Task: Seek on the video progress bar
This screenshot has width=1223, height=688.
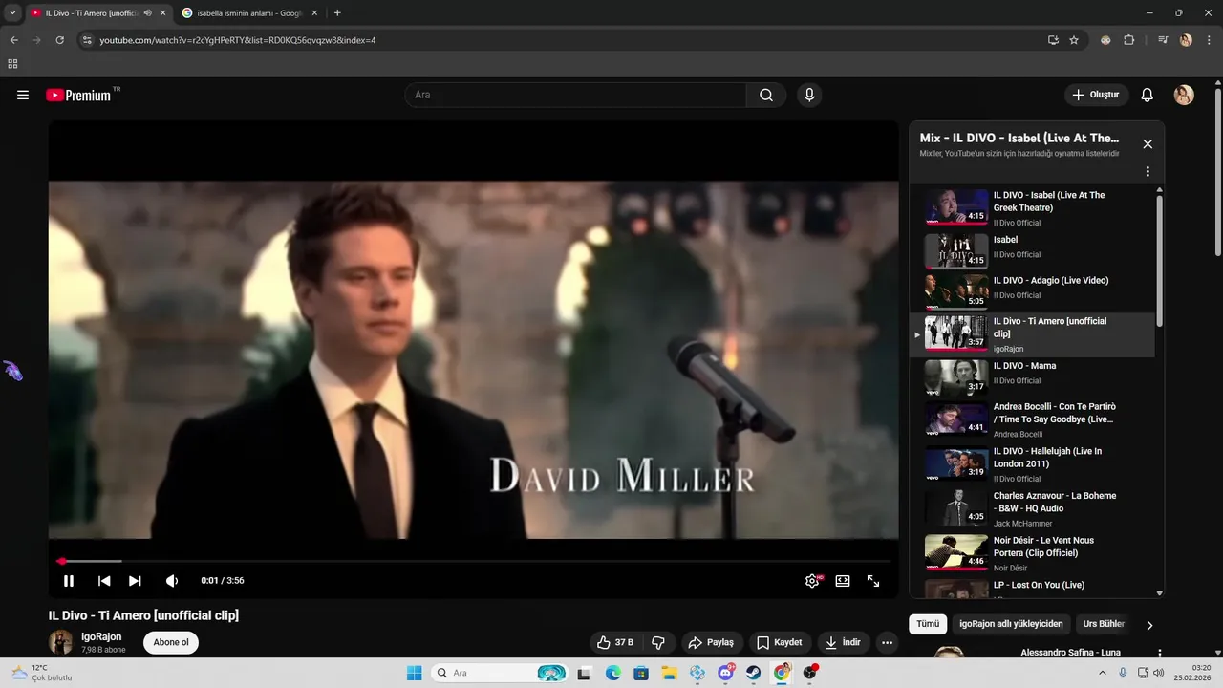Action: (x=473, y=561)
